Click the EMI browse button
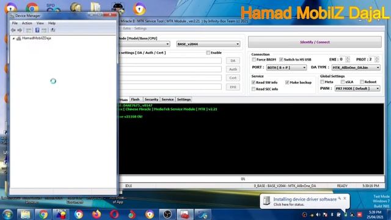This screenshot has width=391, height=220. click(x=233, y=87)
